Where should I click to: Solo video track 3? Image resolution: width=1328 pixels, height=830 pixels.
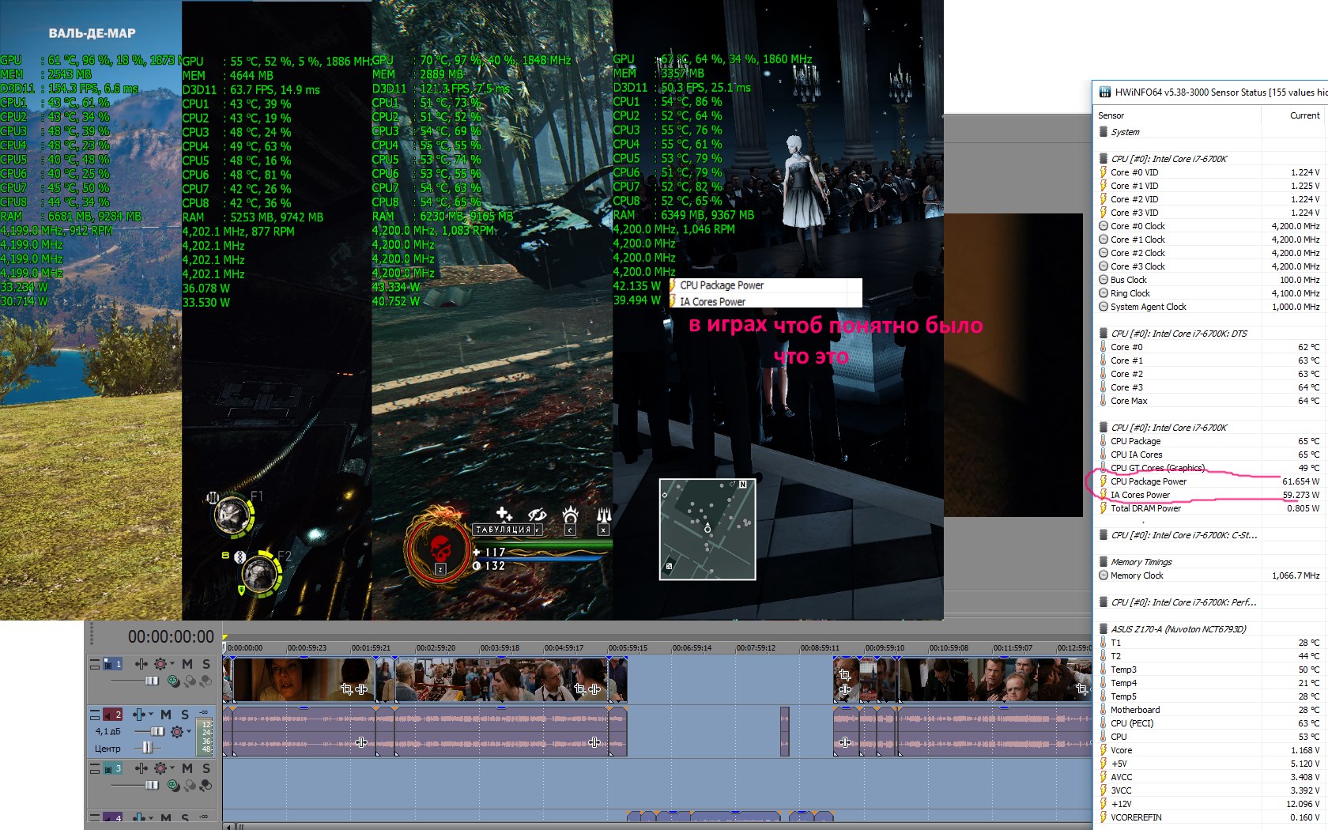click(206, 768)
